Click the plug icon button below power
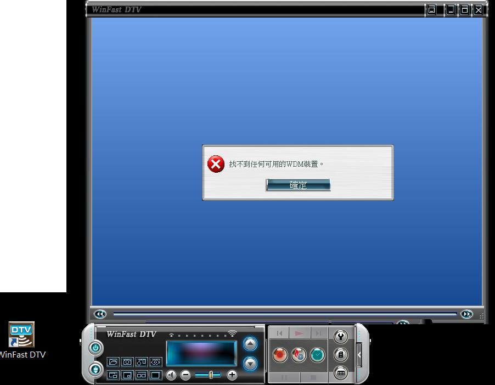495x385 pixels. coord(95,369)
